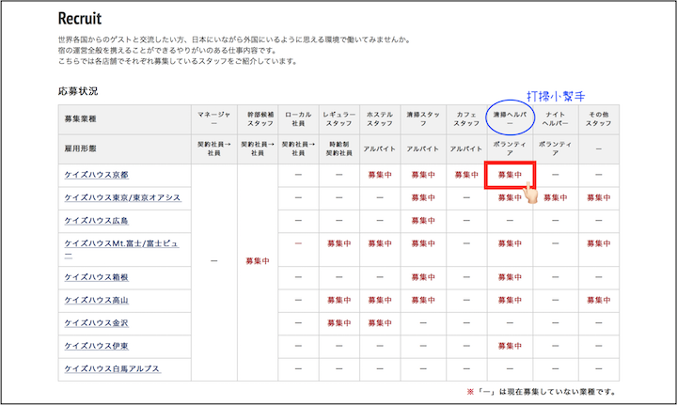The image size is (677, 405).
Task: Click 箱根's 清掃スタッフ 募集中 link
Action: click(423, 277)
